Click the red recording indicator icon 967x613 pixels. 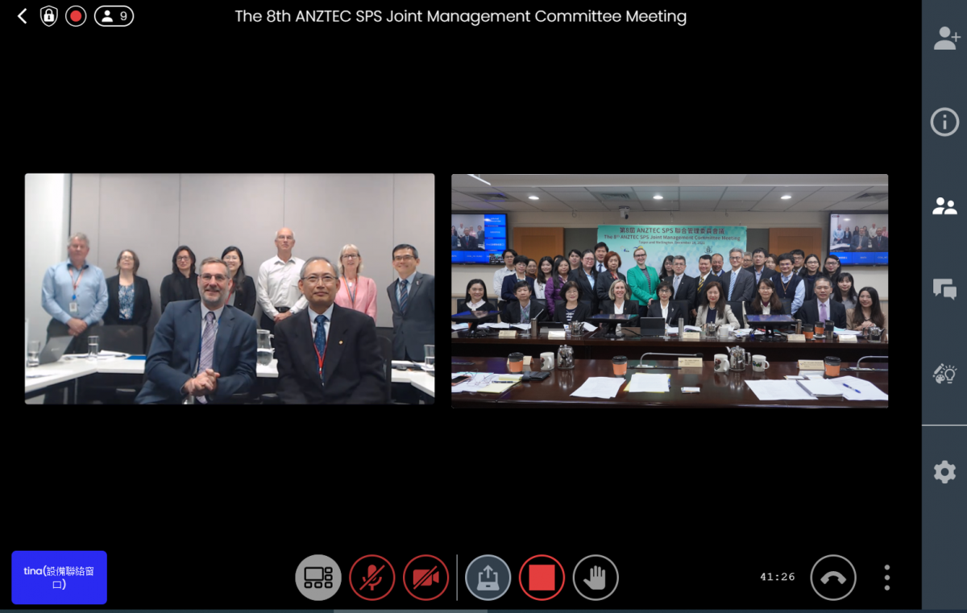tap(76, 16)
